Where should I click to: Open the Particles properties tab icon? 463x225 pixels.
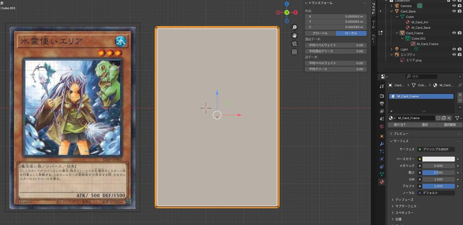pyautogui.click(x=382, y=152)
